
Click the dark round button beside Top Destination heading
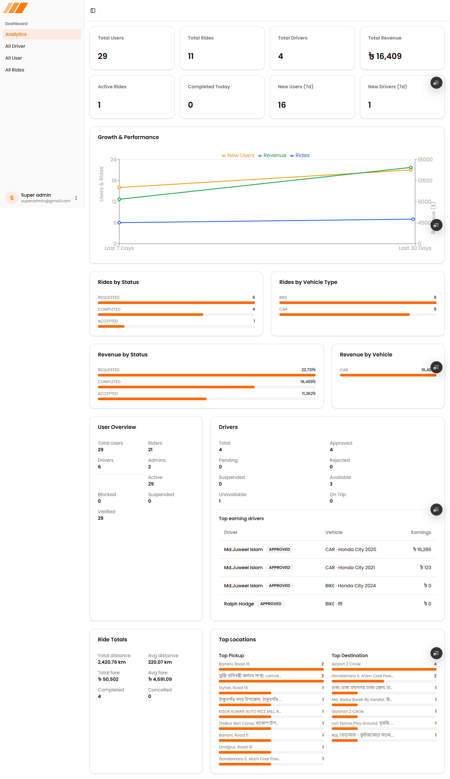click(x=436, y=654)
